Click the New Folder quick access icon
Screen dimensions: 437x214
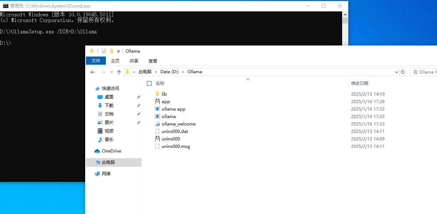tap(112, 51)
